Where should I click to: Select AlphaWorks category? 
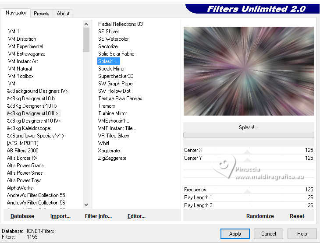pyautogui.click(x=20, y=188)
